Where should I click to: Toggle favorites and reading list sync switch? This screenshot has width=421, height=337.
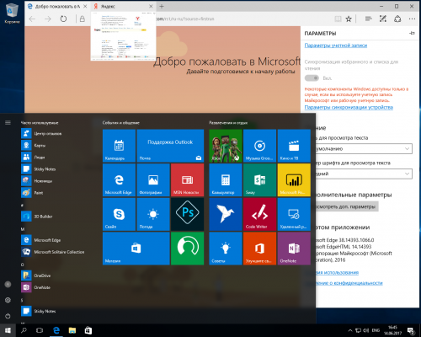312,78
